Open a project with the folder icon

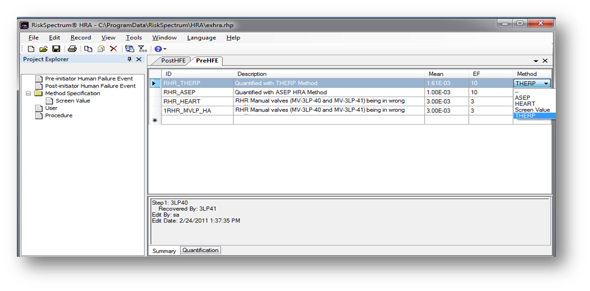click(x=43, y=49)
